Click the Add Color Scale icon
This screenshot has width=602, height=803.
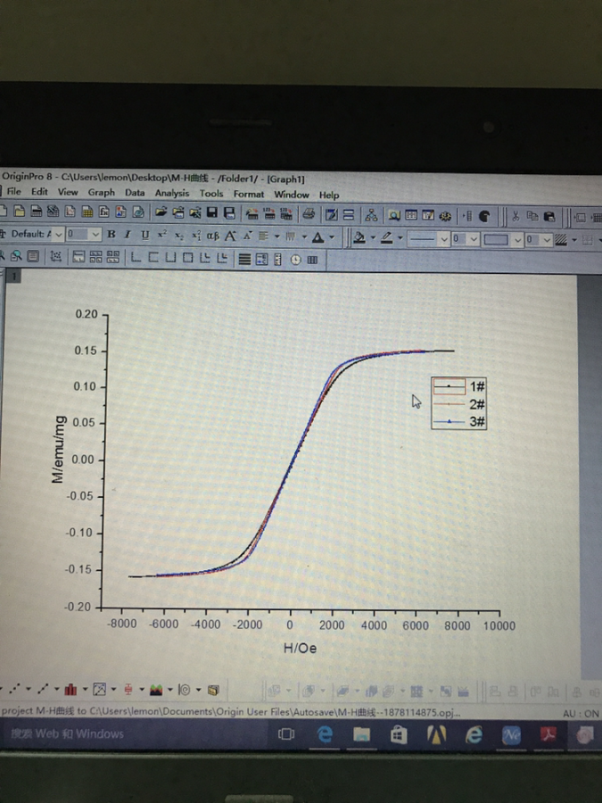(x=278, y=260)
